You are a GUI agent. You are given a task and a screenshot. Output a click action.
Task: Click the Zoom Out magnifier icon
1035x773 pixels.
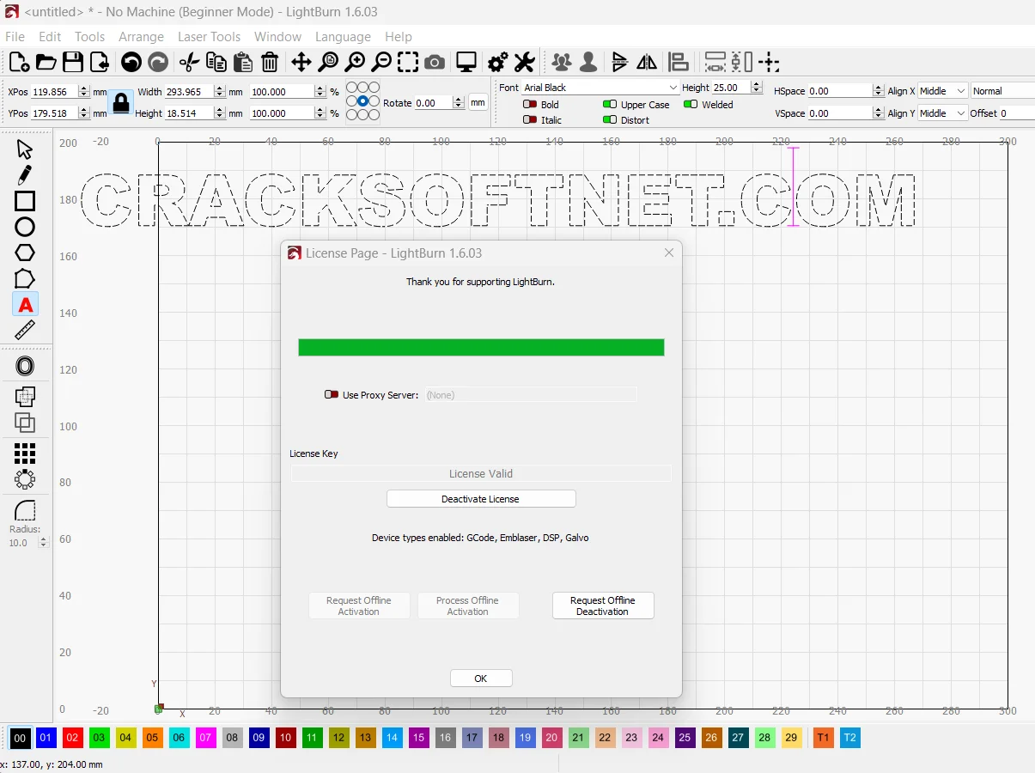click(x=381, y=62)
